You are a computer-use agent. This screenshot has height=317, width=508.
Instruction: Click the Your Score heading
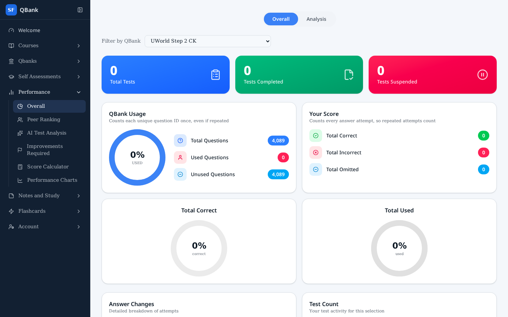click(324, 114)
